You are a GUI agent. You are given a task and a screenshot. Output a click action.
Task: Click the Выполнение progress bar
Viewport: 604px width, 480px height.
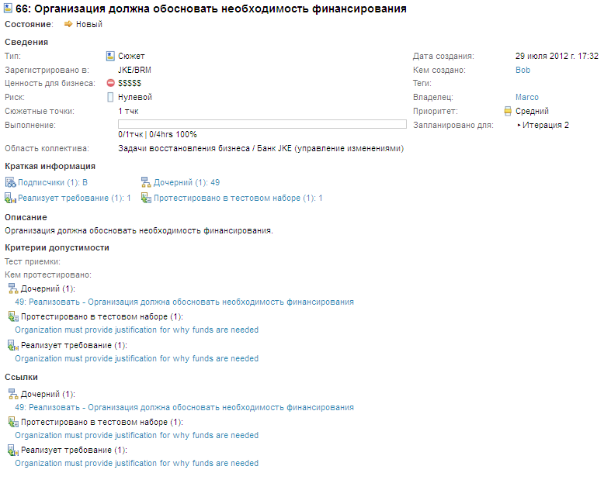[262, 124]
